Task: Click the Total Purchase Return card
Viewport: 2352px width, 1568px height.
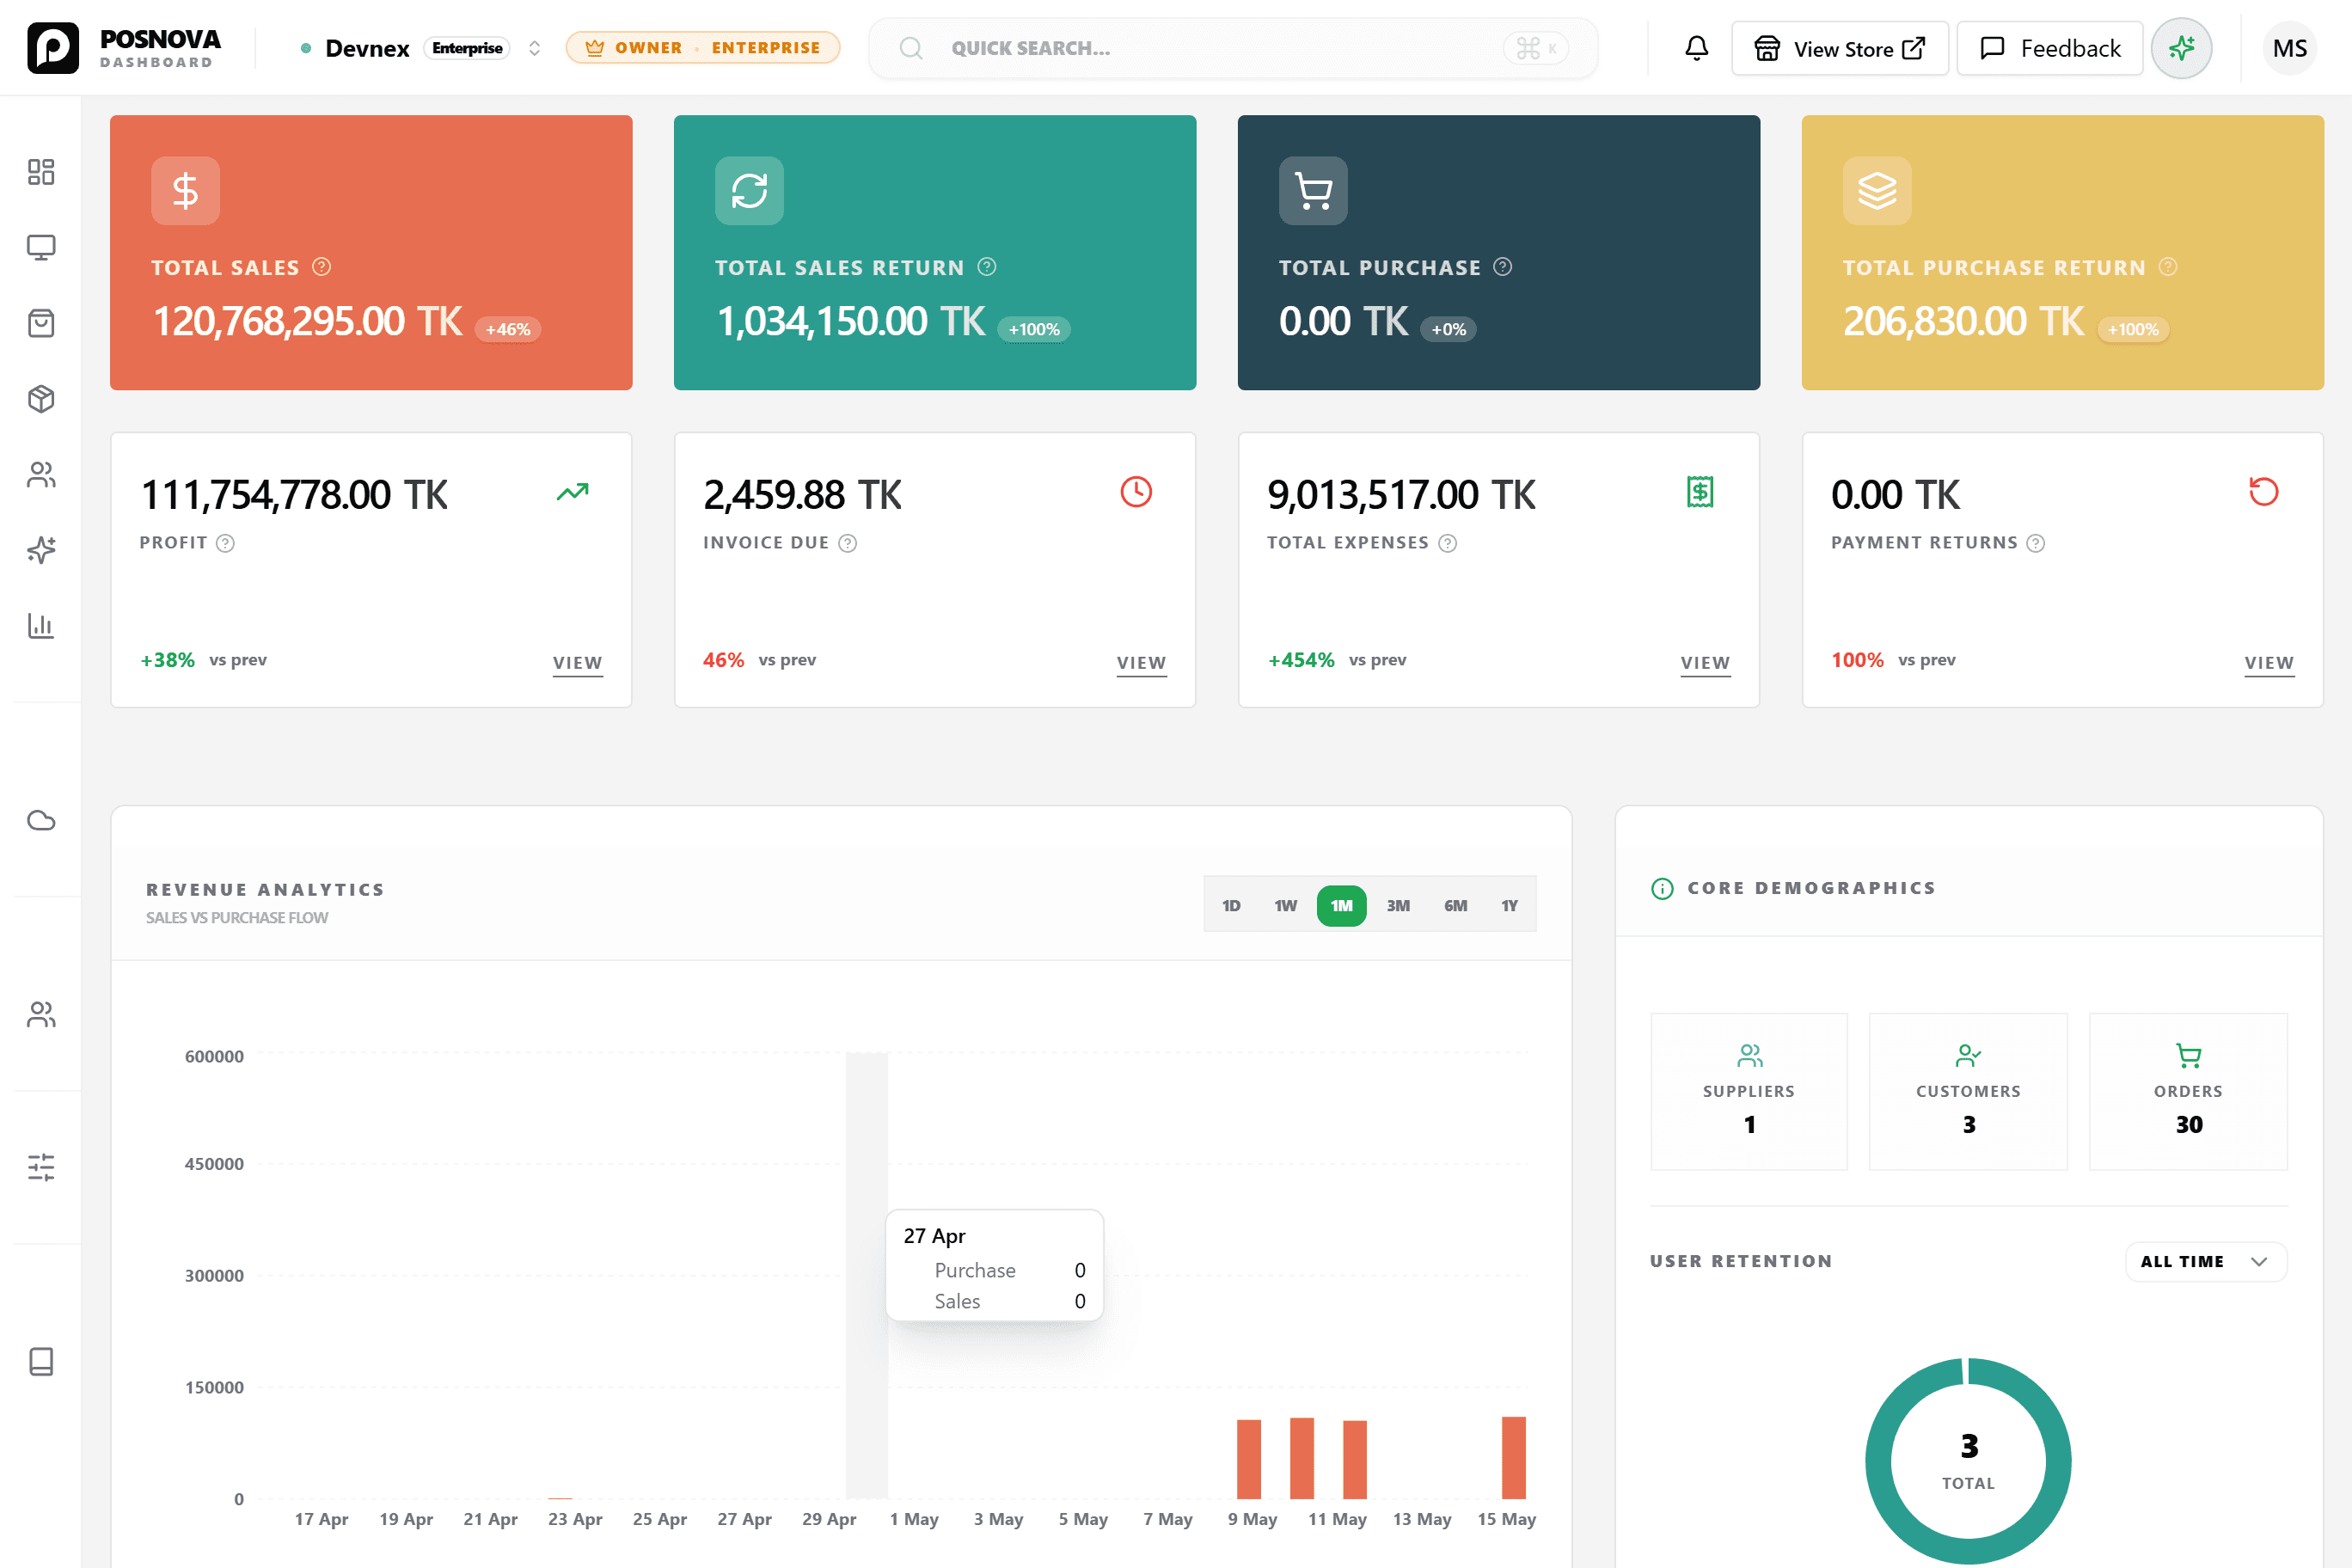Action: point(2063,253)
